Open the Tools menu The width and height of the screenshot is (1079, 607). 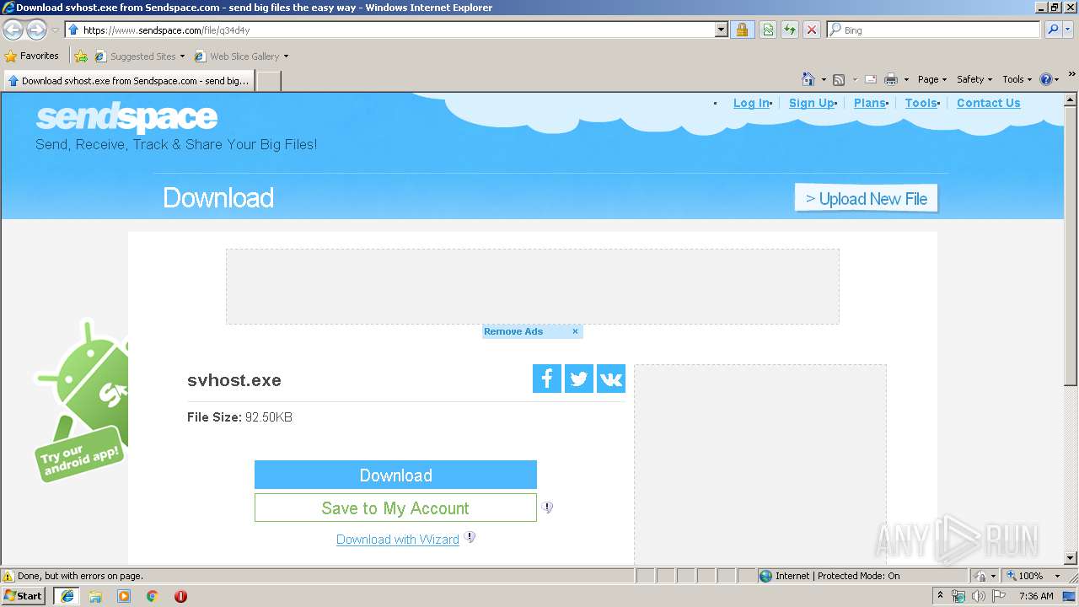pos(1017,79)
